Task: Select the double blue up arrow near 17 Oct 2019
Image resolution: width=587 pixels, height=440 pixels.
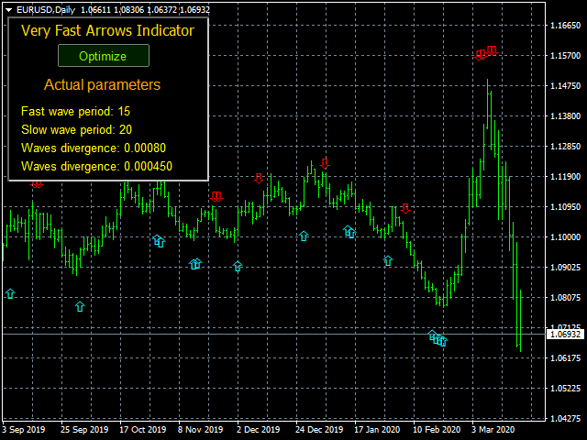Action: 159,240
